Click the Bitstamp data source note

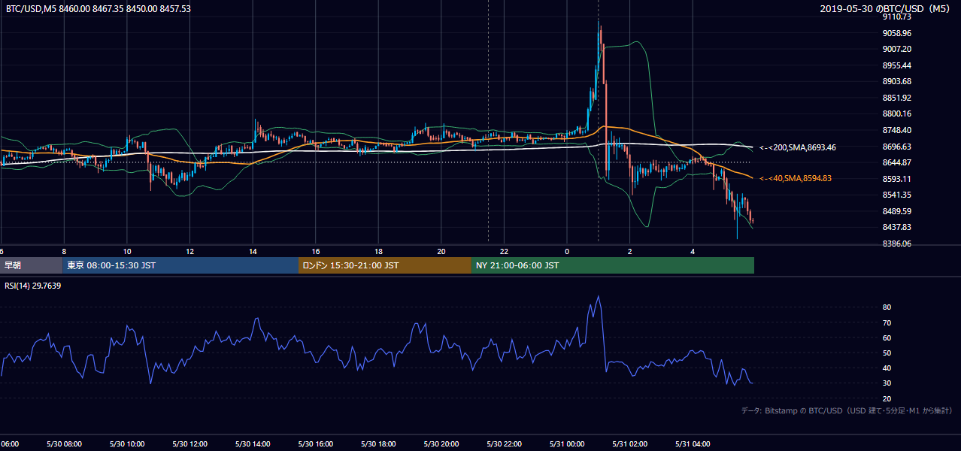(847, 410)
